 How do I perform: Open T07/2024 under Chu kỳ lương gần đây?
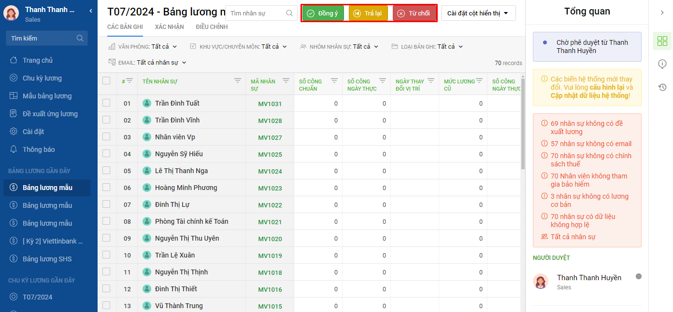click(47, 297)
